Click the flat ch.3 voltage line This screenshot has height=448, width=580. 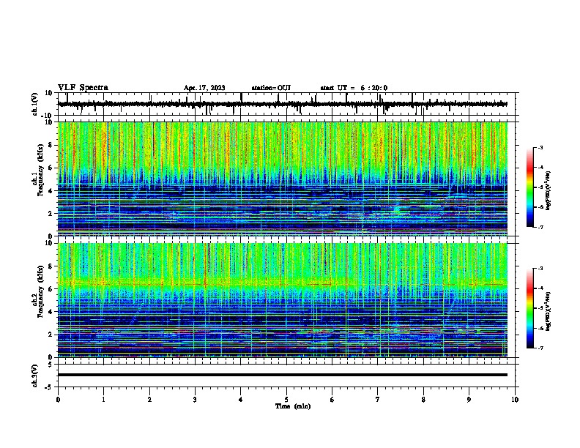(283, 375)
